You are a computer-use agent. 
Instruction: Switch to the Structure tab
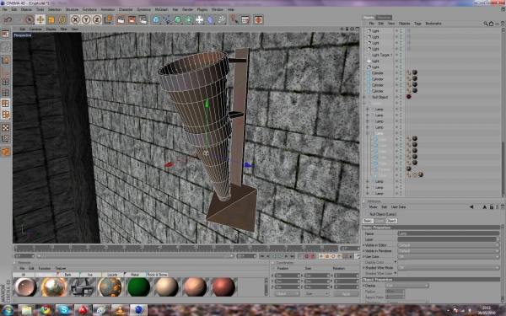384,18
